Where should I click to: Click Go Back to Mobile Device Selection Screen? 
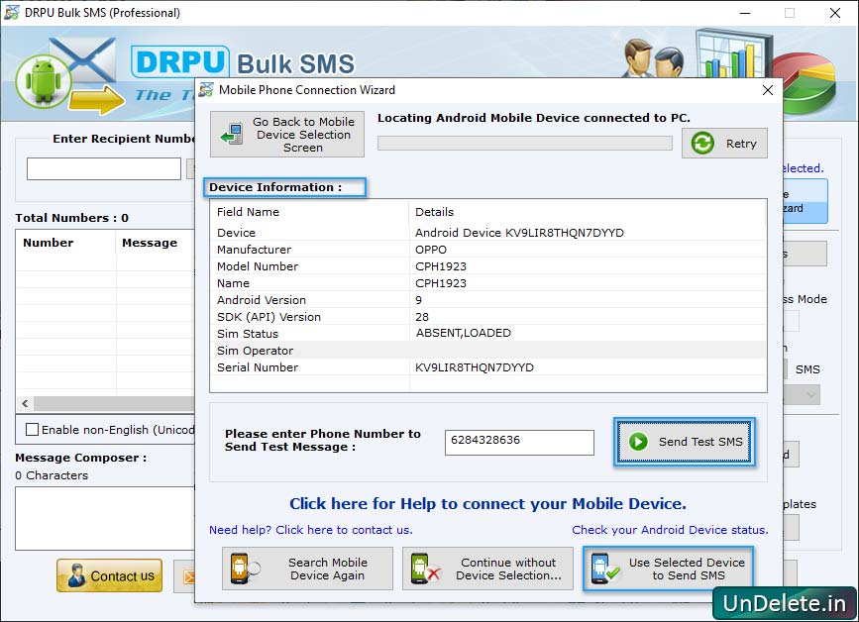[x=287, y=135]
